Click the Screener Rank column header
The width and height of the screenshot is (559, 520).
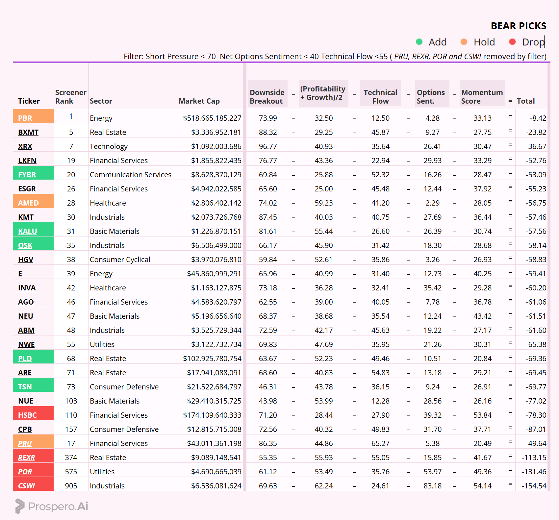[71, 97]
